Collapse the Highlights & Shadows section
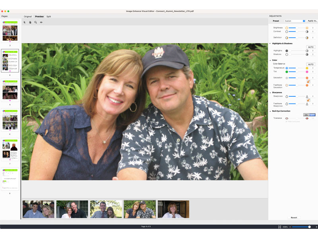Viewport: 318px width, 238px height. coord(270,43)
